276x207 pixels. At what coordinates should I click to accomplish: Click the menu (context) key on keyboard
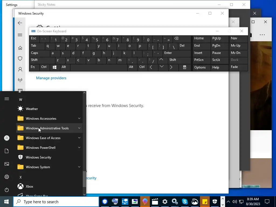click(184, 67)
